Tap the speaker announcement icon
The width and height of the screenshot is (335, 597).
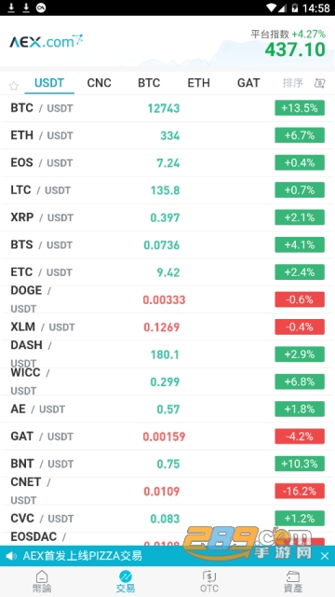coord(11,556)
